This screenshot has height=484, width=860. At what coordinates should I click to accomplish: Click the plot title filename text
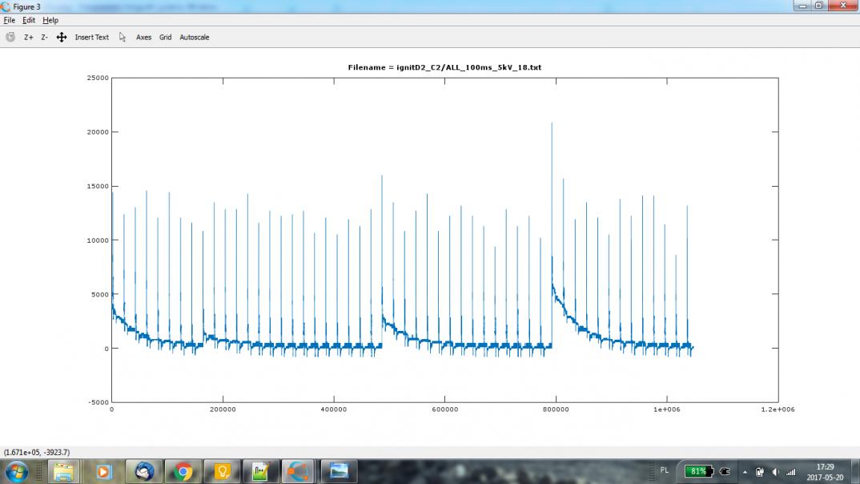pos(444,67)
